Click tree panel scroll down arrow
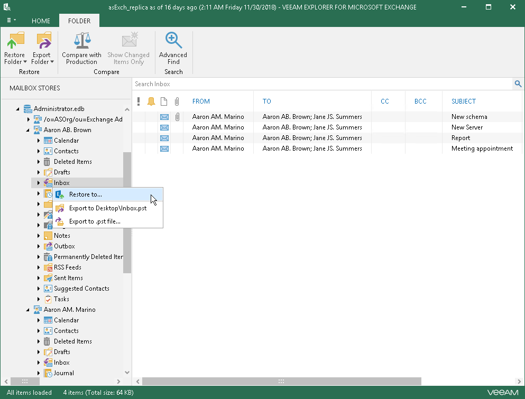The width and height of the screenshot is (525, 399). click(x=127, y=373)
